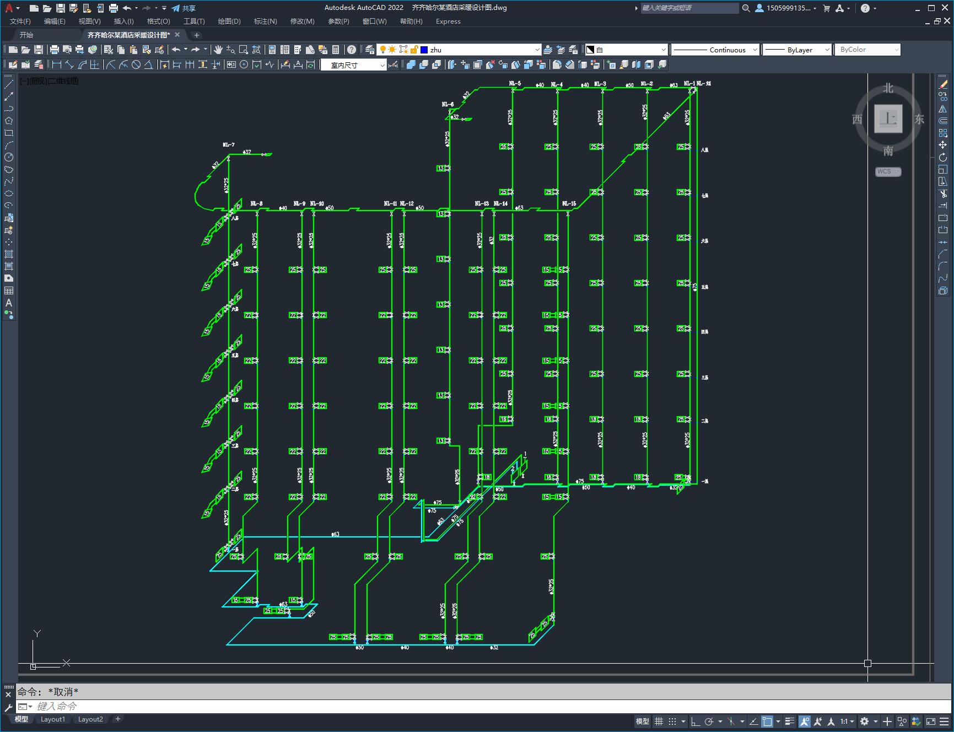Viewport: 954px width, 732px height.
Task: Click the 共享 share button
Action: pos(184,8)
